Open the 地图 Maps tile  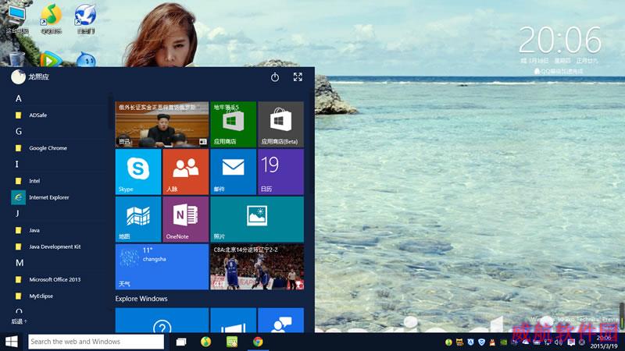[x=138, y=219]
